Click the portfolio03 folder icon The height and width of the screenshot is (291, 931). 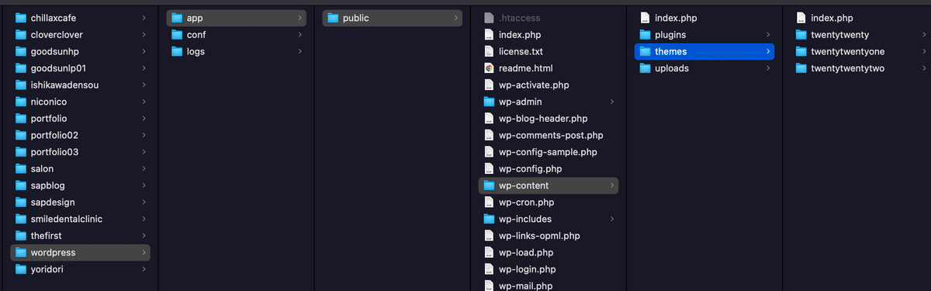pyautogui.click(x=21, y=152)
